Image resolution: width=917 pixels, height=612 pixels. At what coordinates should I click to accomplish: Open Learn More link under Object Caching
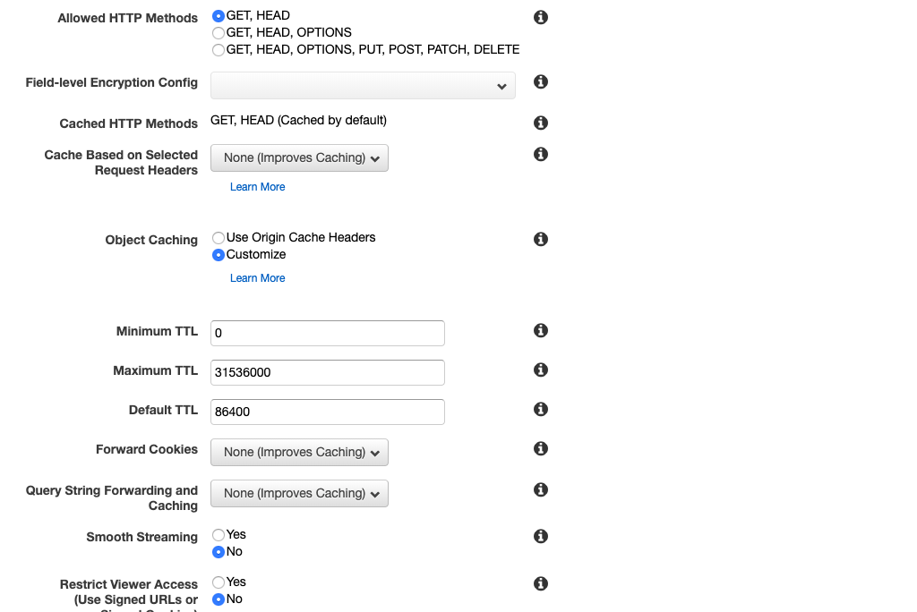[257, 278]
